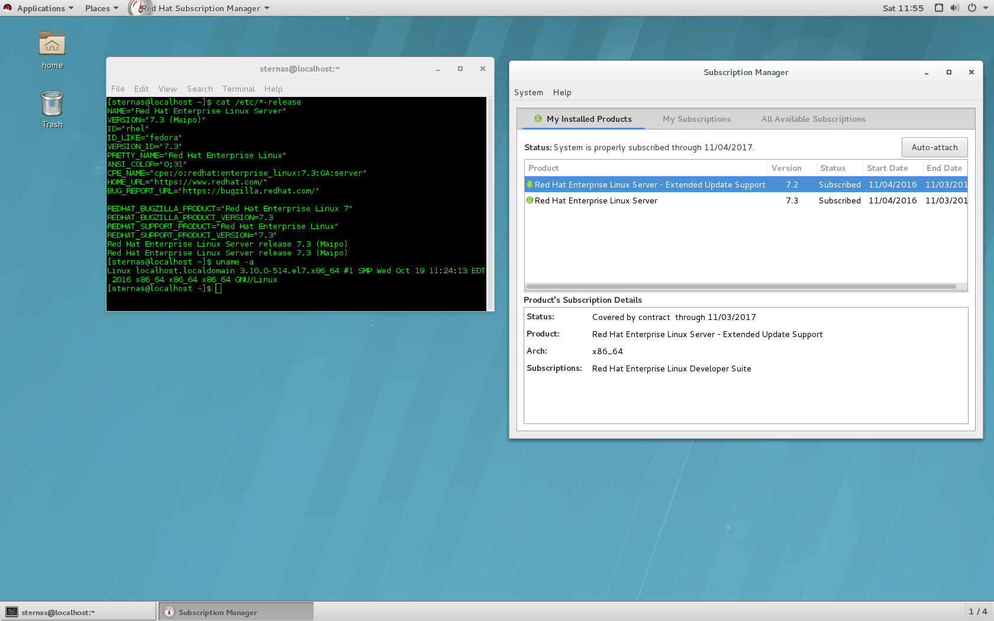Maximize the Subscription Manager window
The height and width of the screenshot is (621, 994).
[x=949, y=72]
